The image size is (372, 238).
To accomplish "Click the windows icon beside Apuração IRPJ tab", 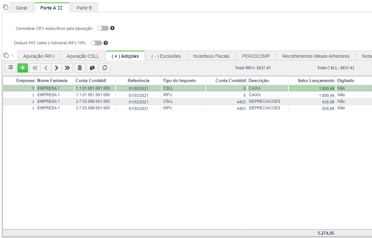I will [6, 55].
